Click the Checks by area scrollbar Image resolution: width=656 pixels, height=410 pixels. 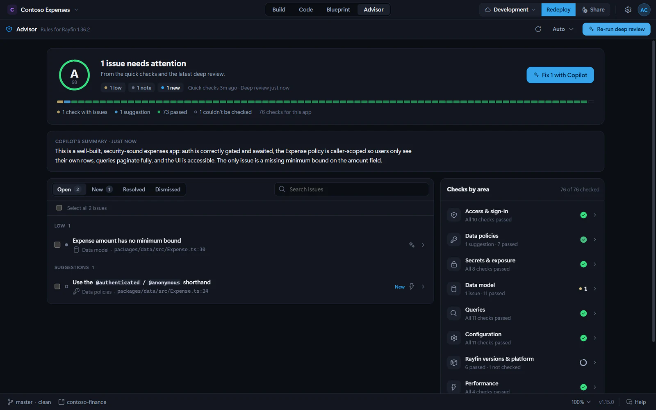[654, 191]
